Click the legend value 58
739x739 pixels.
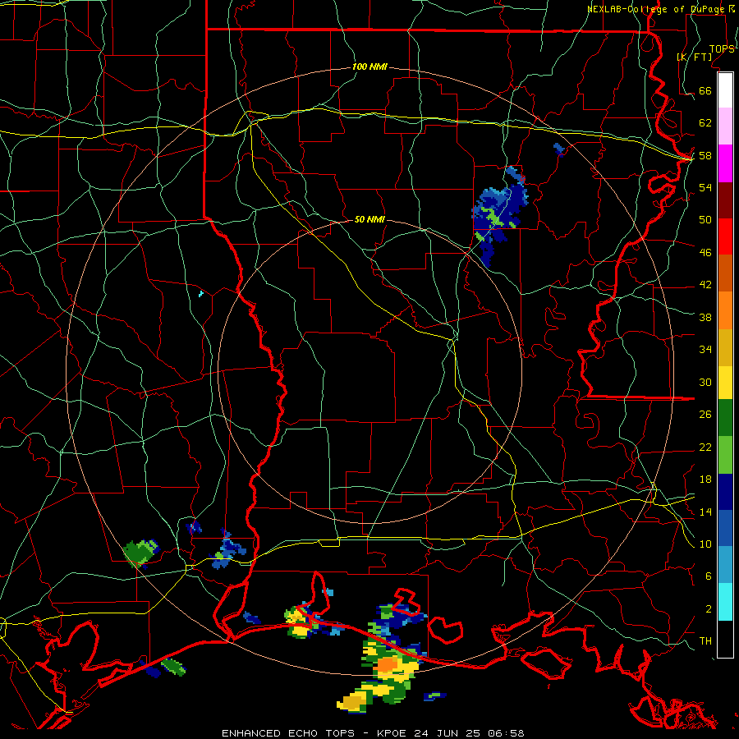tap(705, 155)
